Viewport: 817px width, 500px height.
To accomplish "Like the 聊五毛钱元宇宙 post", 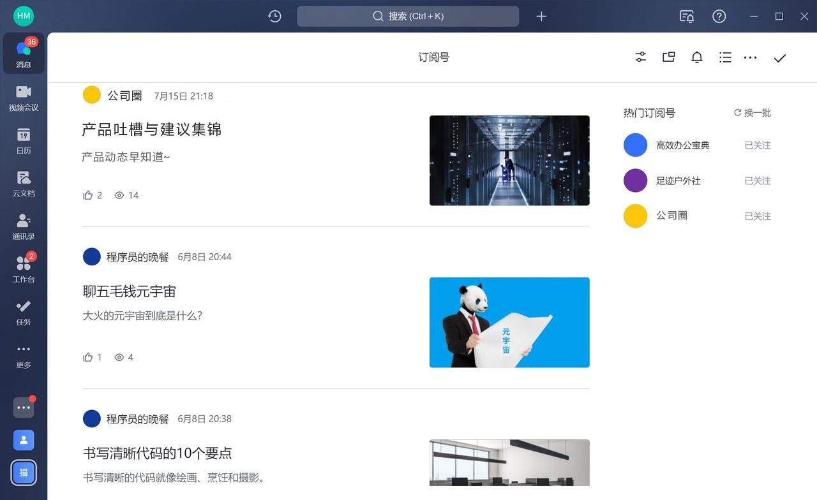I will coord(88,357).
